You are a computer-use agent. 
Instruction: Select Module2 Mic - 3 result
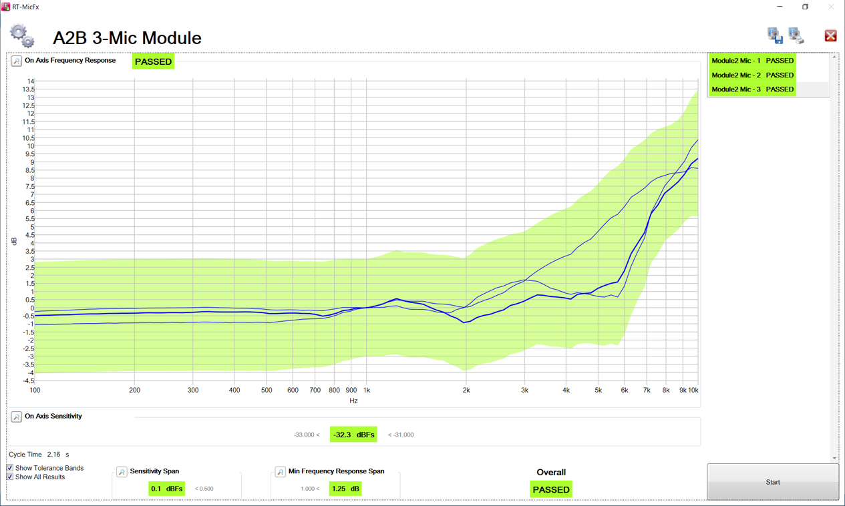coord(752,89)
